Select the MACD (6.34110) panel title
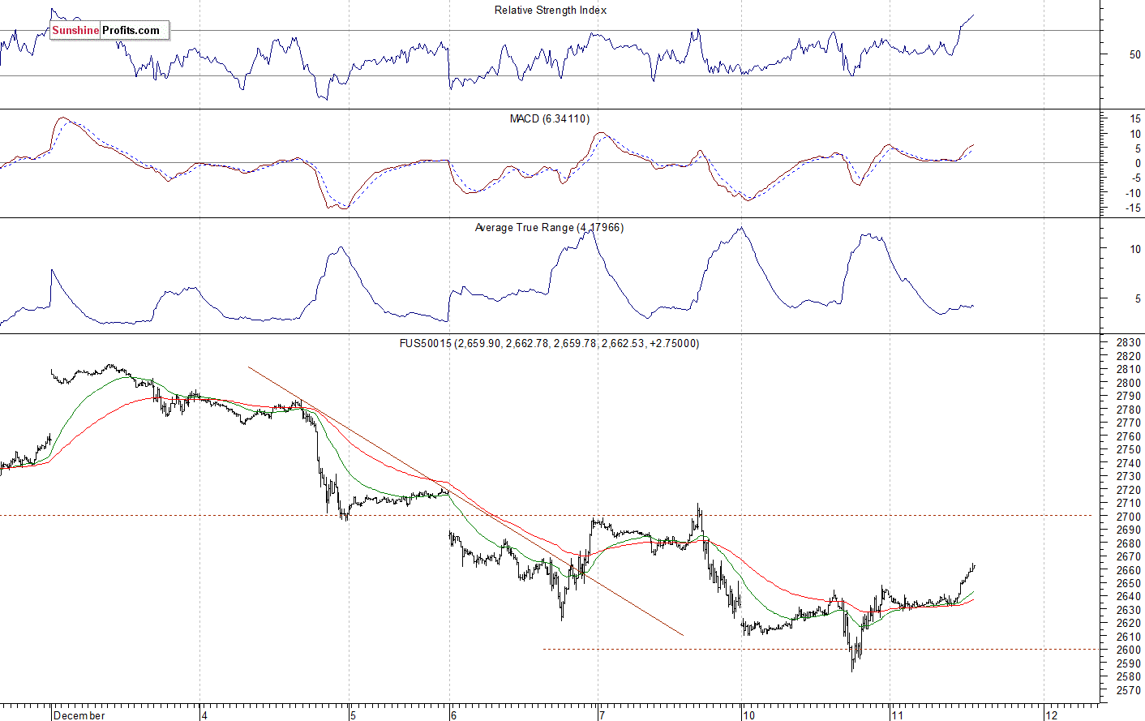The image size is (1145, 721). click(549, 119)
